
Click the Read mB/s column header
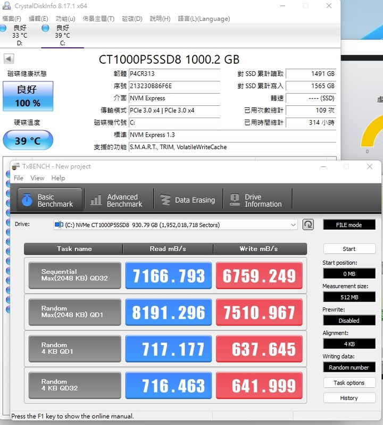pos(168,248)
